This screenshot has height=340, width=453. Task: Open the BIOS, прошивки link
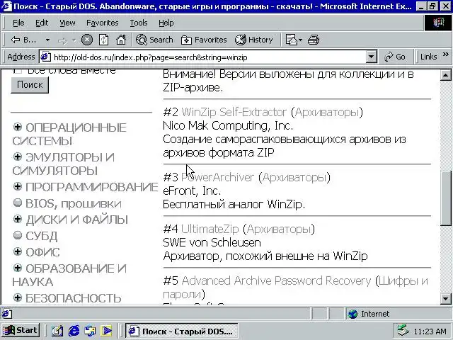[74, 203]
